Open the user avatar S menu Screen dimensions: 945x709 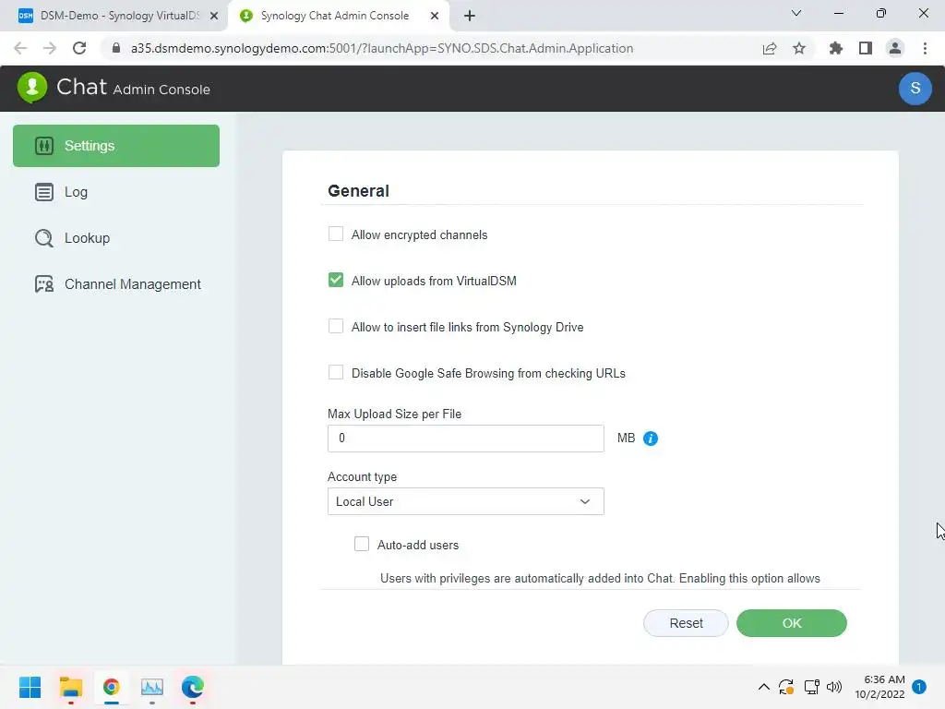[x=915, y=88]
